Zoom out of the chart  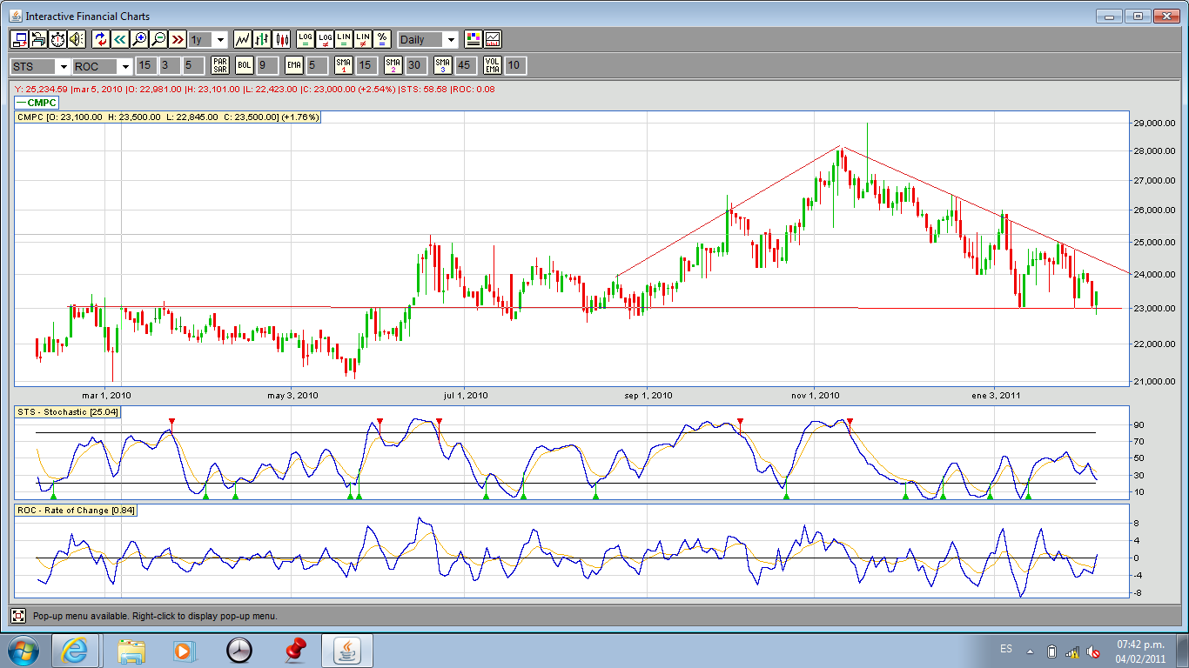tap(158, 39)
